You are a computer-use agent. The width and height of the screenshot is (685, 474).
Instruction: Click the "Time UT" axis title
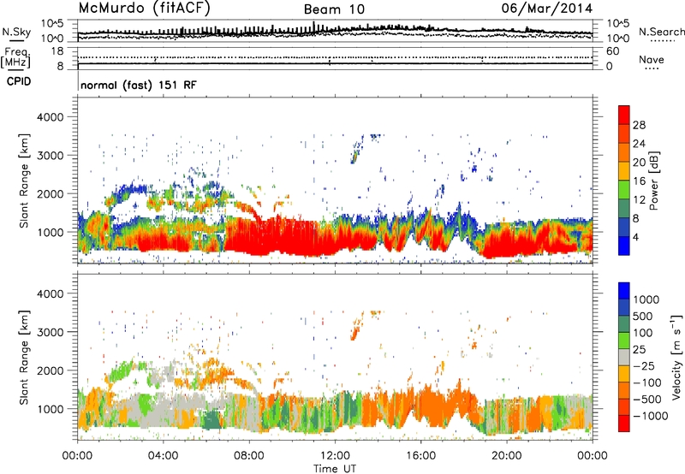[335, 469]
